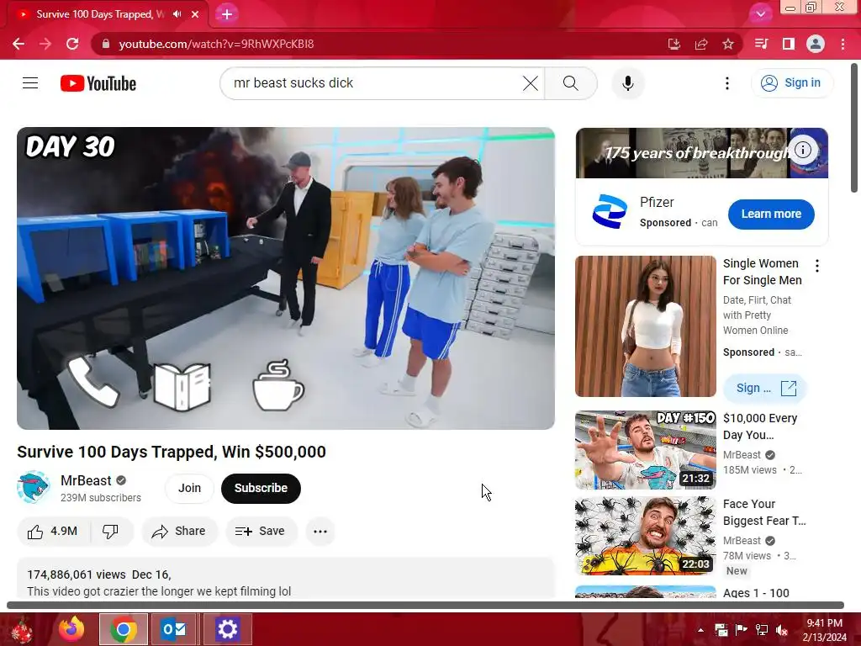Close the Survive 100 Days tab
The height and width of the screenshot is (646, 861).
(195, 14)
